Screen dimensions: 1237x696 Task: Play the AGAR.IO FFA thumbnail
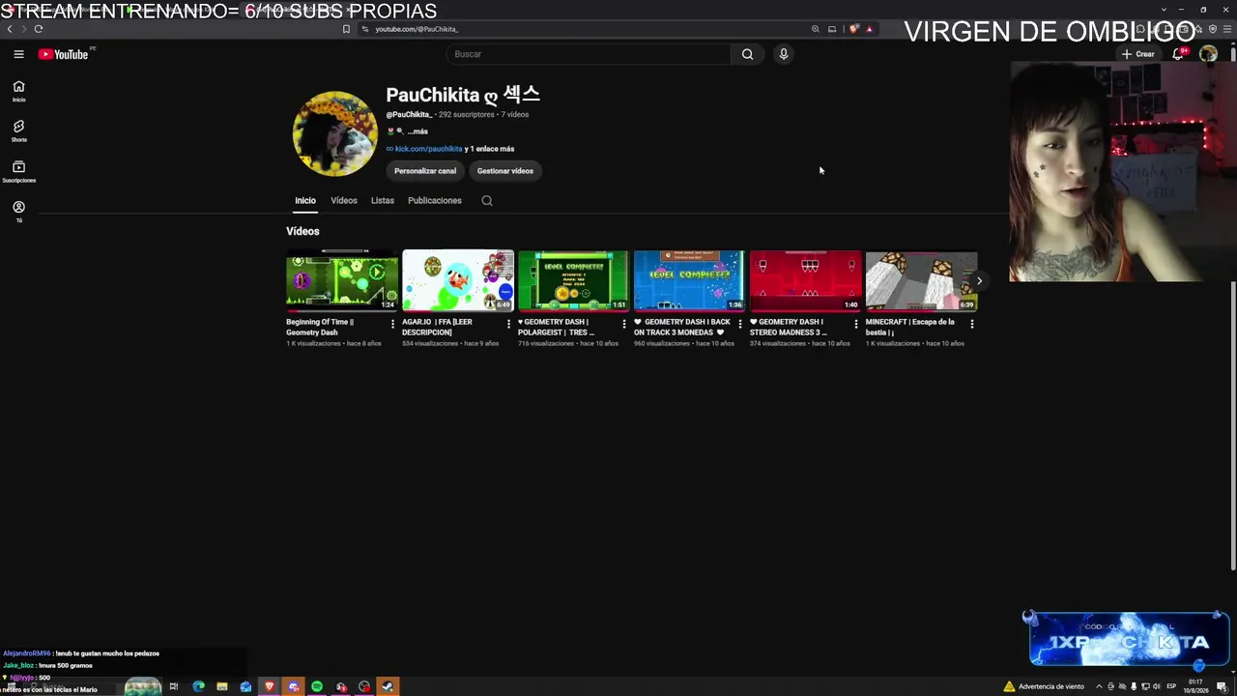[x=458, y=280]
